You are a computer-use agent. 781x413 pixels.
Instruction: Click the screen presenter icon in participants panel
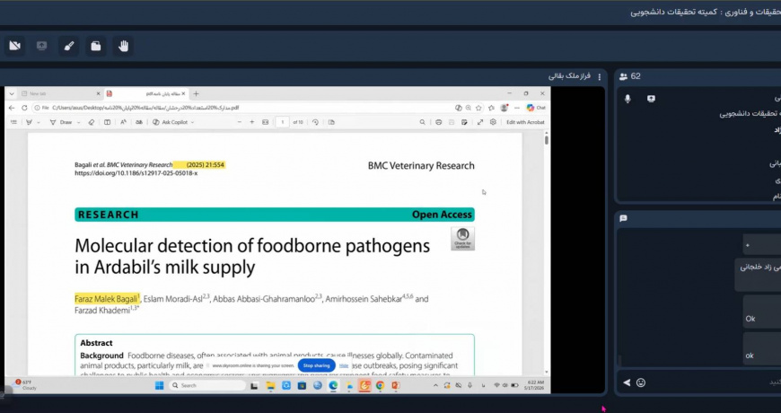[651, 99]
